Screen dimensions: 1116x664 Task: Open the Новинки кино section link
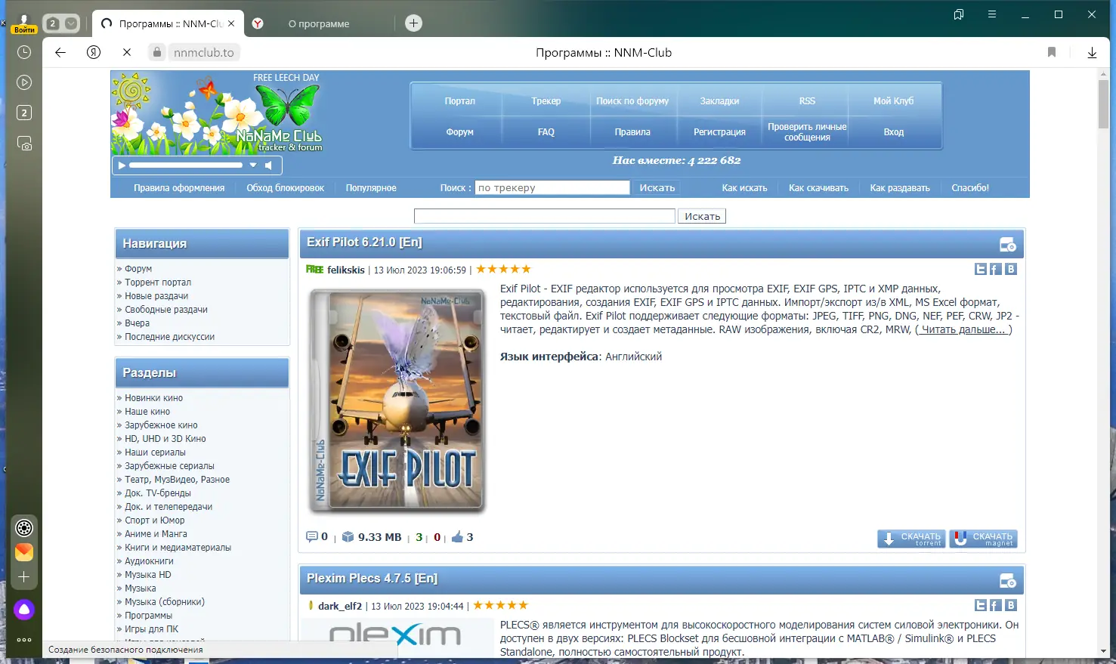pyautogui.click(x=153, y=398)
